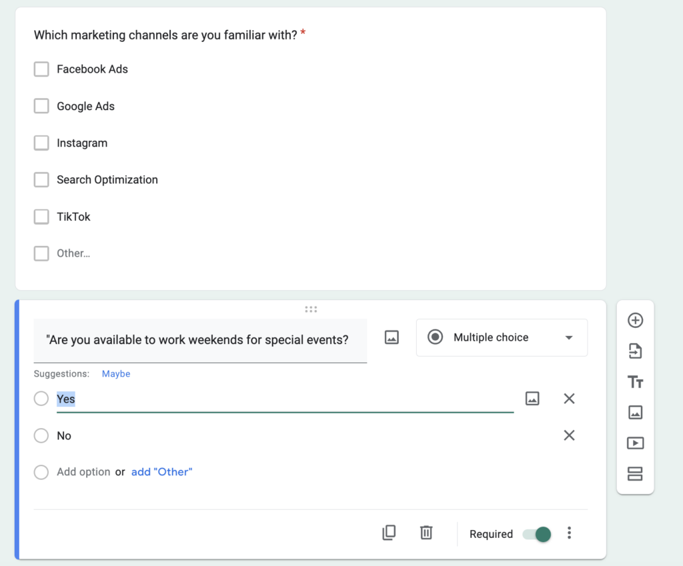
Task: Attach an image to the Yes option
Action: click(x=530, y=398)
